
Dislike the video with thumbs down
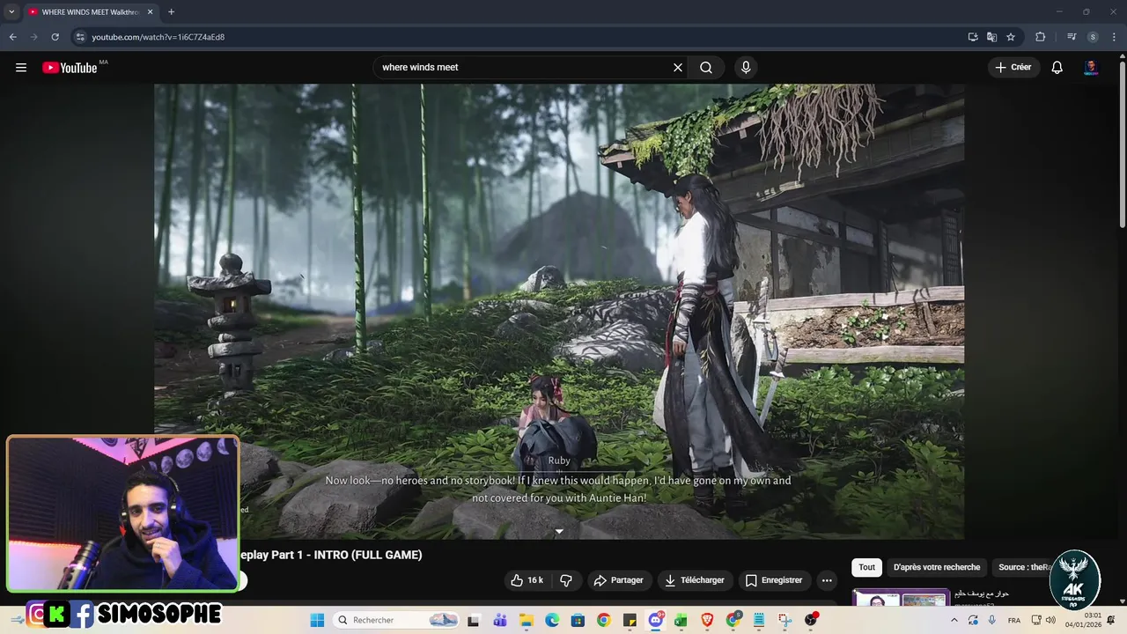(x=566, y=580)
